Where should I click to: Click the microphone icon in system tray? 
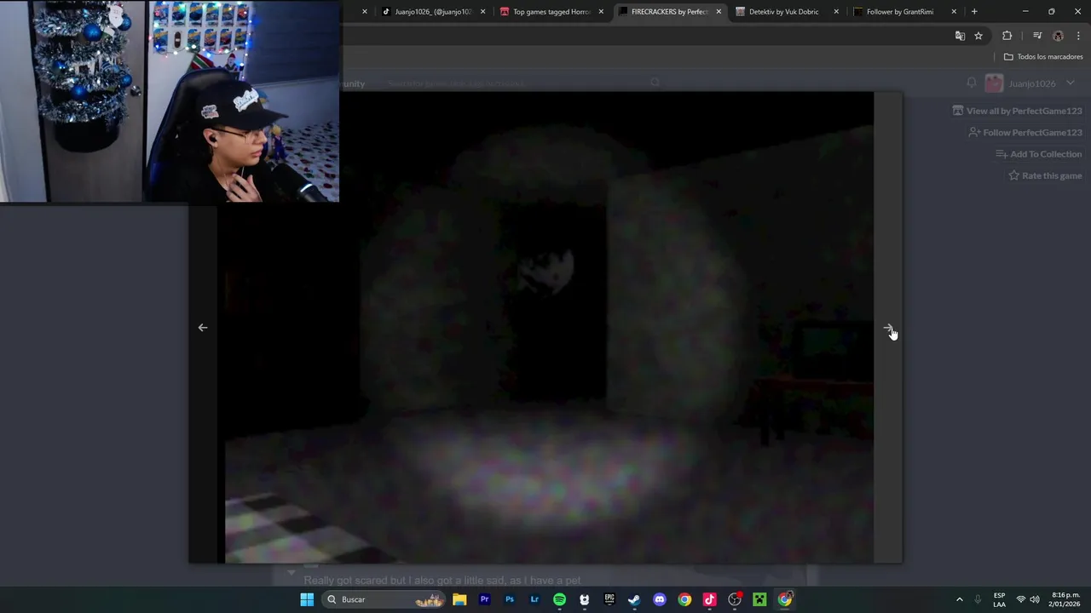click(x=978, y=599)
